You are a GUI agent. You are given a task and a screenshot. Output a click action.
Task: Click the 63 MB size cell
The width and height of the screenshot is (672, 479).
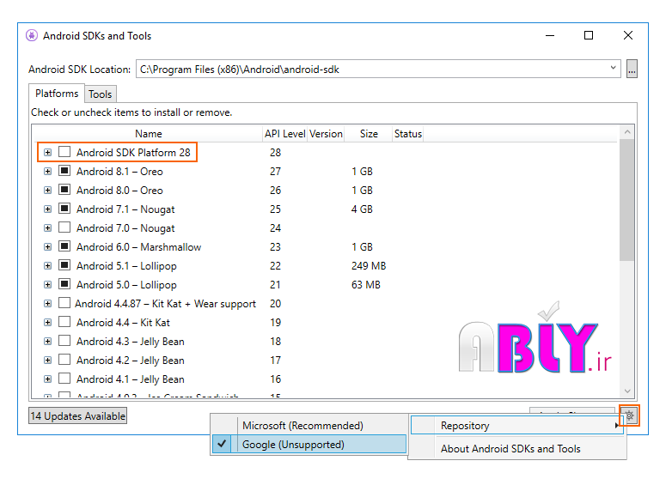pyautogui.click(x=365, y=285)
